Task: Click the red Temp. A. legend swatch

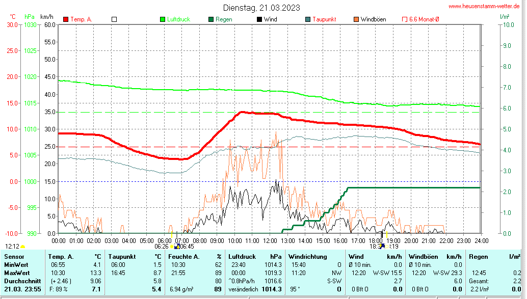Action: [x=66, y=19]
